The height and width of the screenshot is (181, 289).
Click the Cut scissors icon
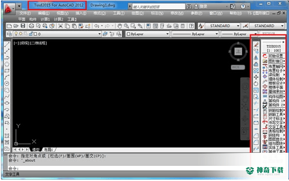pos(60,26)
